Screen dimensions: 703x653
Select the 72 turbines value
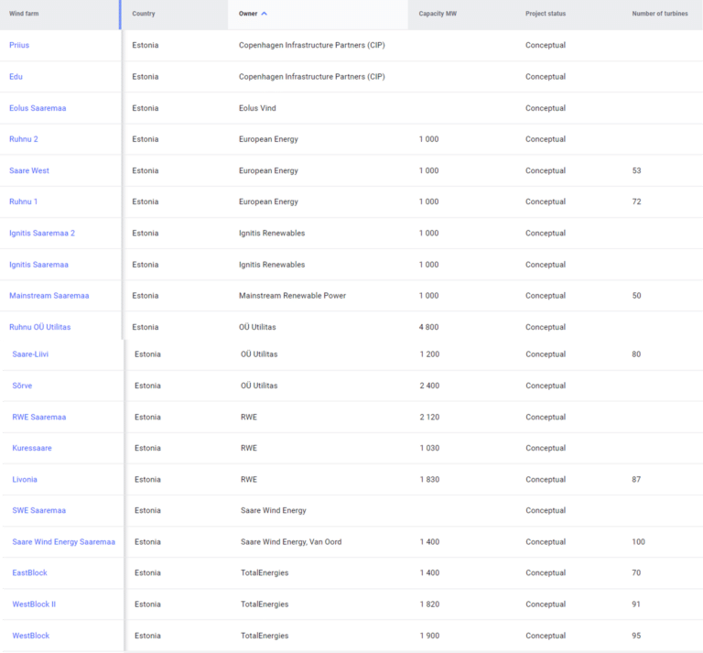pyautogui.click(x=637, y=201)
